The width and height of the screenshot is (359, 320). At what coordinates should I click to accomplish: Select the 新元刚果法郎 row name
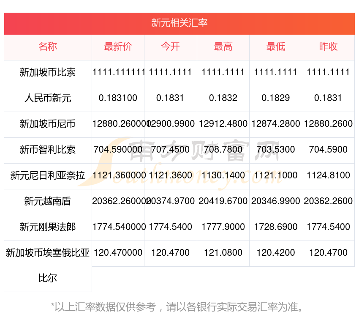pyautogui.click(x=48, y=227)
